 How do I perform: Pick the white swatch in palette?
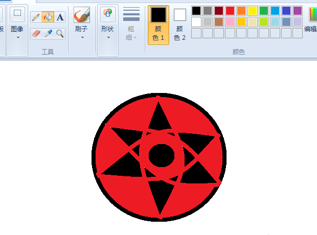pos(196,22)
